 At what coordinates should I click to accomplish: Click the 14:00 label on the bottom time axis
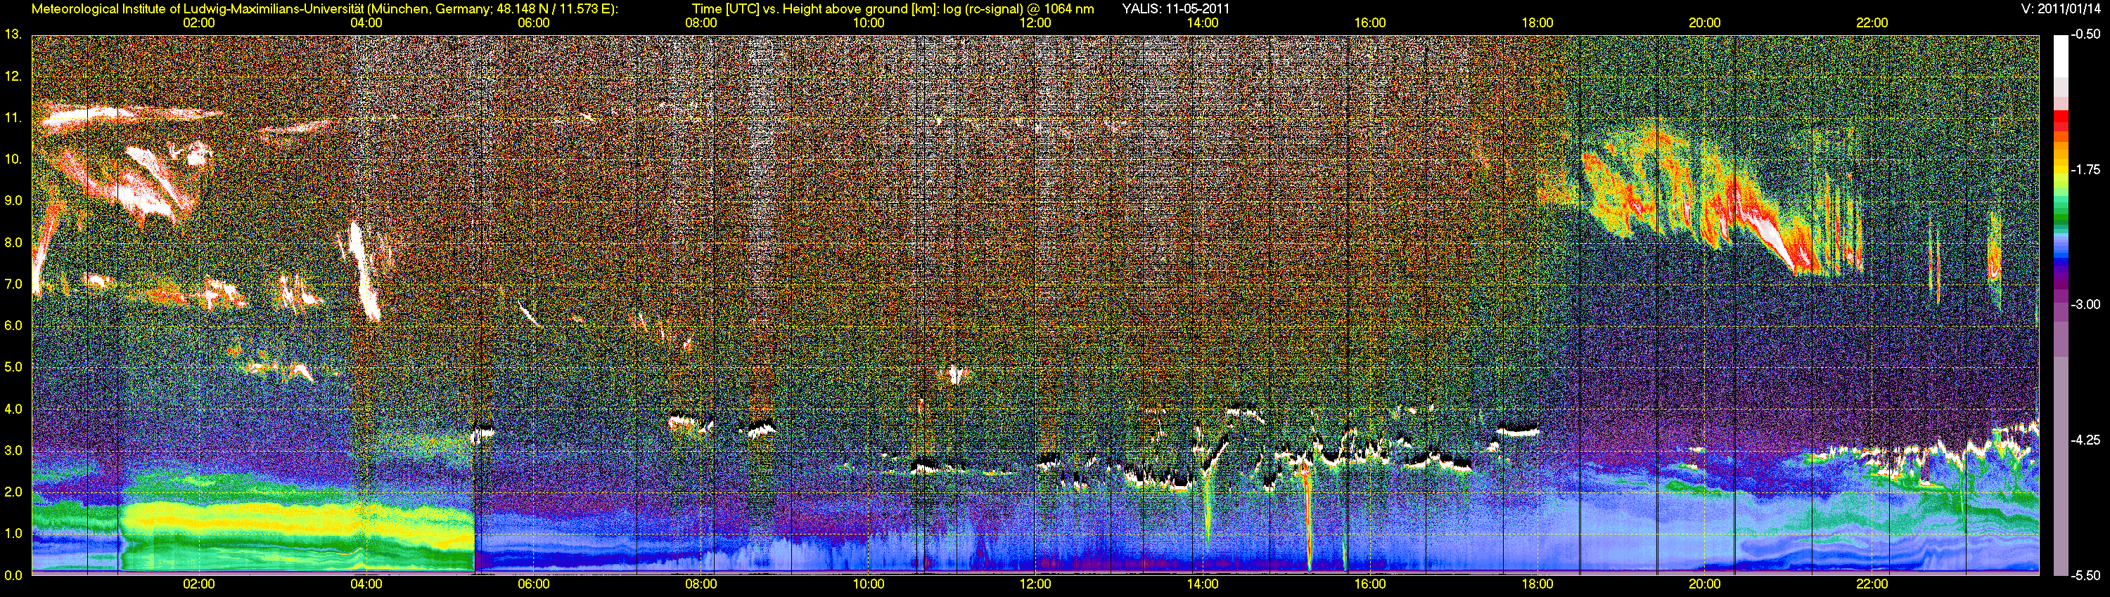[x=1203, y=585]
